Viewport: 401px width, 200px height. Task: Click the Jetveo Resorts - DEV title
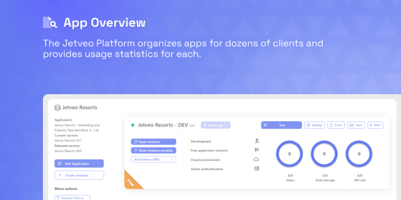(x=163, y=125)
